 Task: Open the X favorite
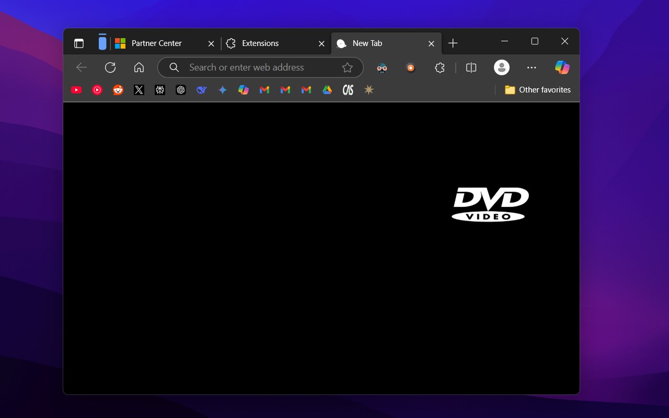tap(139, 90)
